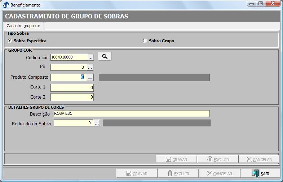Click the Corte 2 input field
The image size is (283, 182).
pyautogui.click(x=72, y=97)
